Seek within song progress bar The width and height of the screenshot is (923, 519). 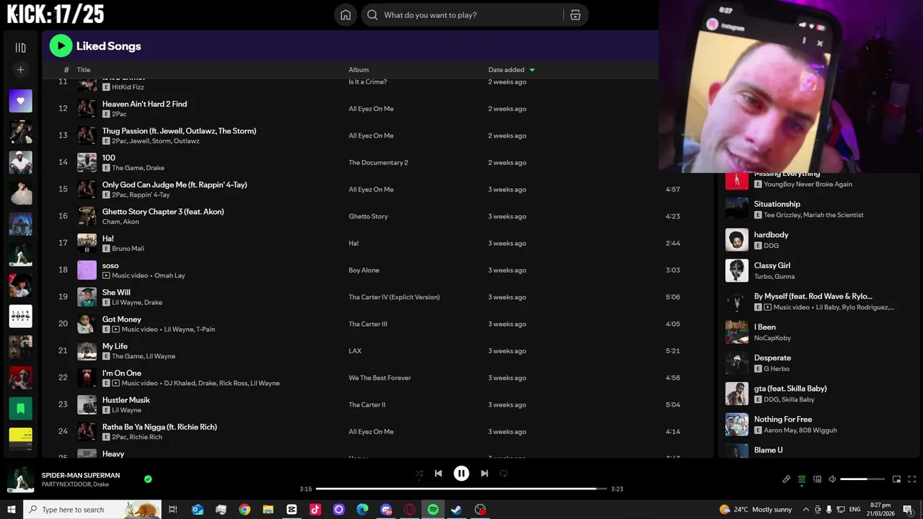pos(461,489)
